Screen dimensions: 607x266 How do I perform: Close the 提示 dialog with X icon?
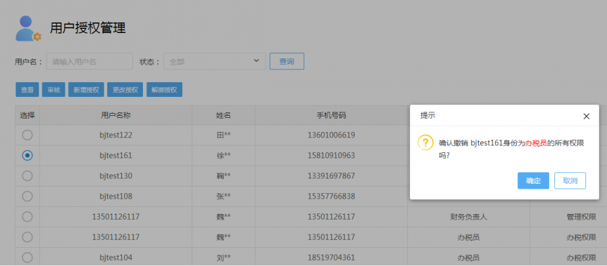click(586, 117)
